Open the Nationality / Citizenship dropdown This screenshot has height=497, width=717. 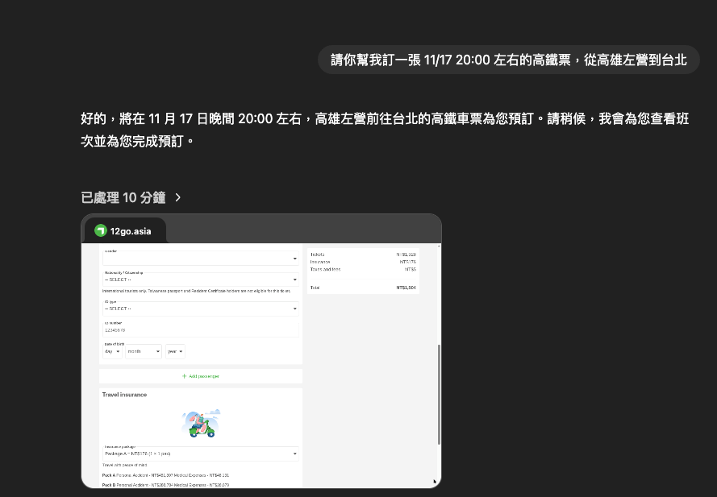point(200,280)
